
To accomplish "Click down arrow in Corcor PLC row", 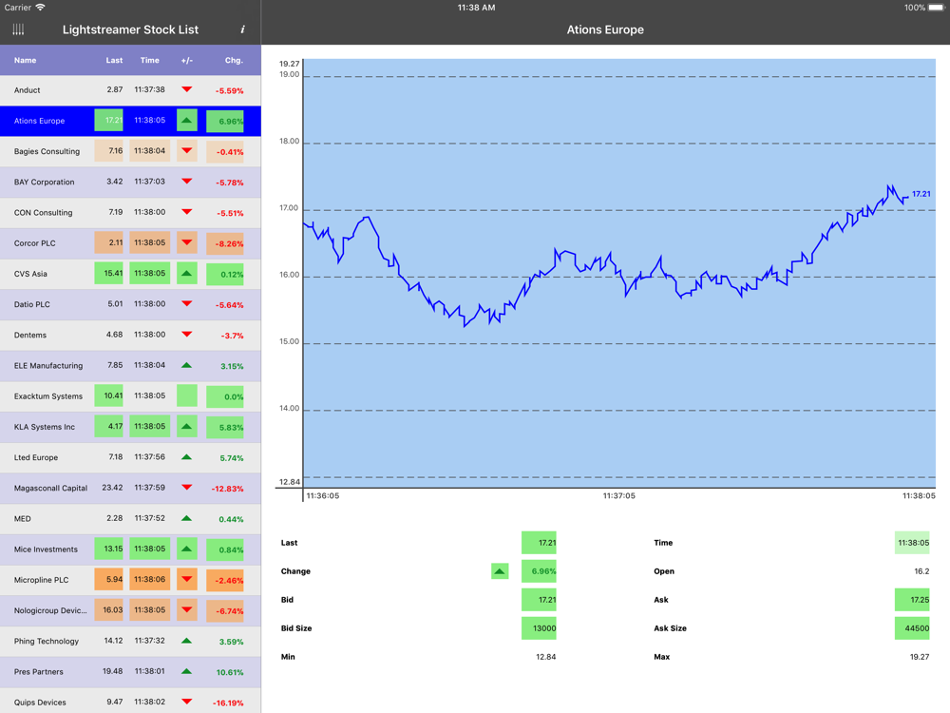I will [x=187, y=242].
